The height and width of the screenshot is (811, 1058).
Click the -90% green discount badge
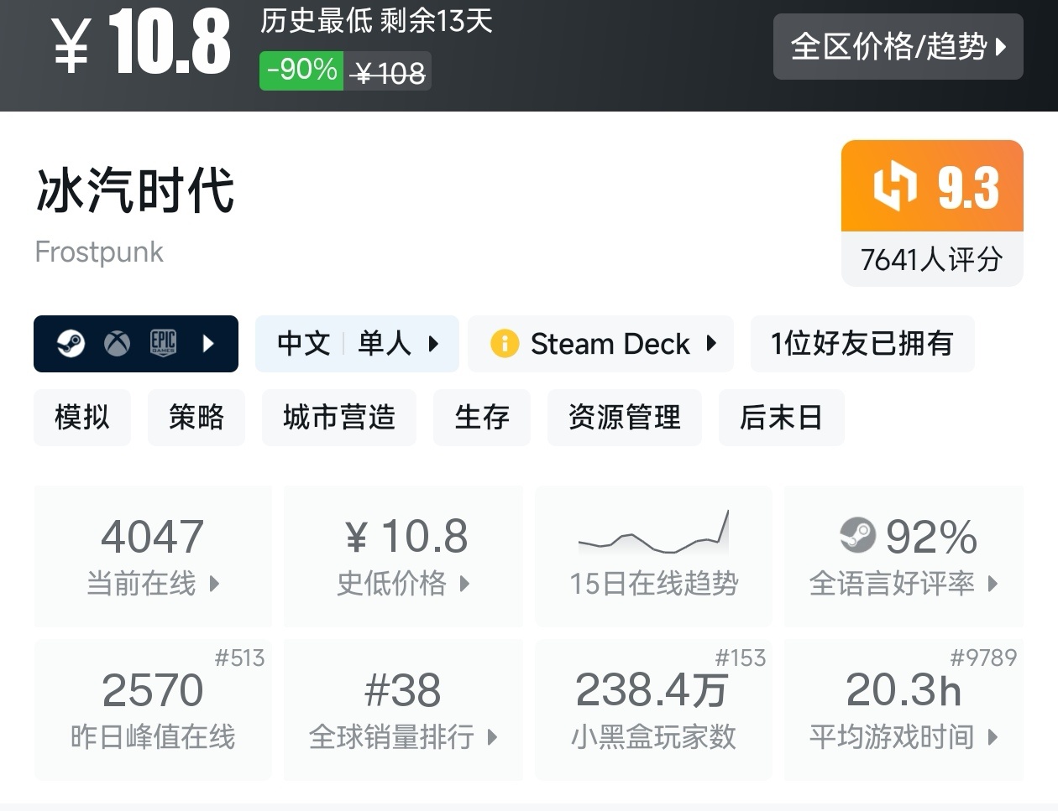click(301, 70)
